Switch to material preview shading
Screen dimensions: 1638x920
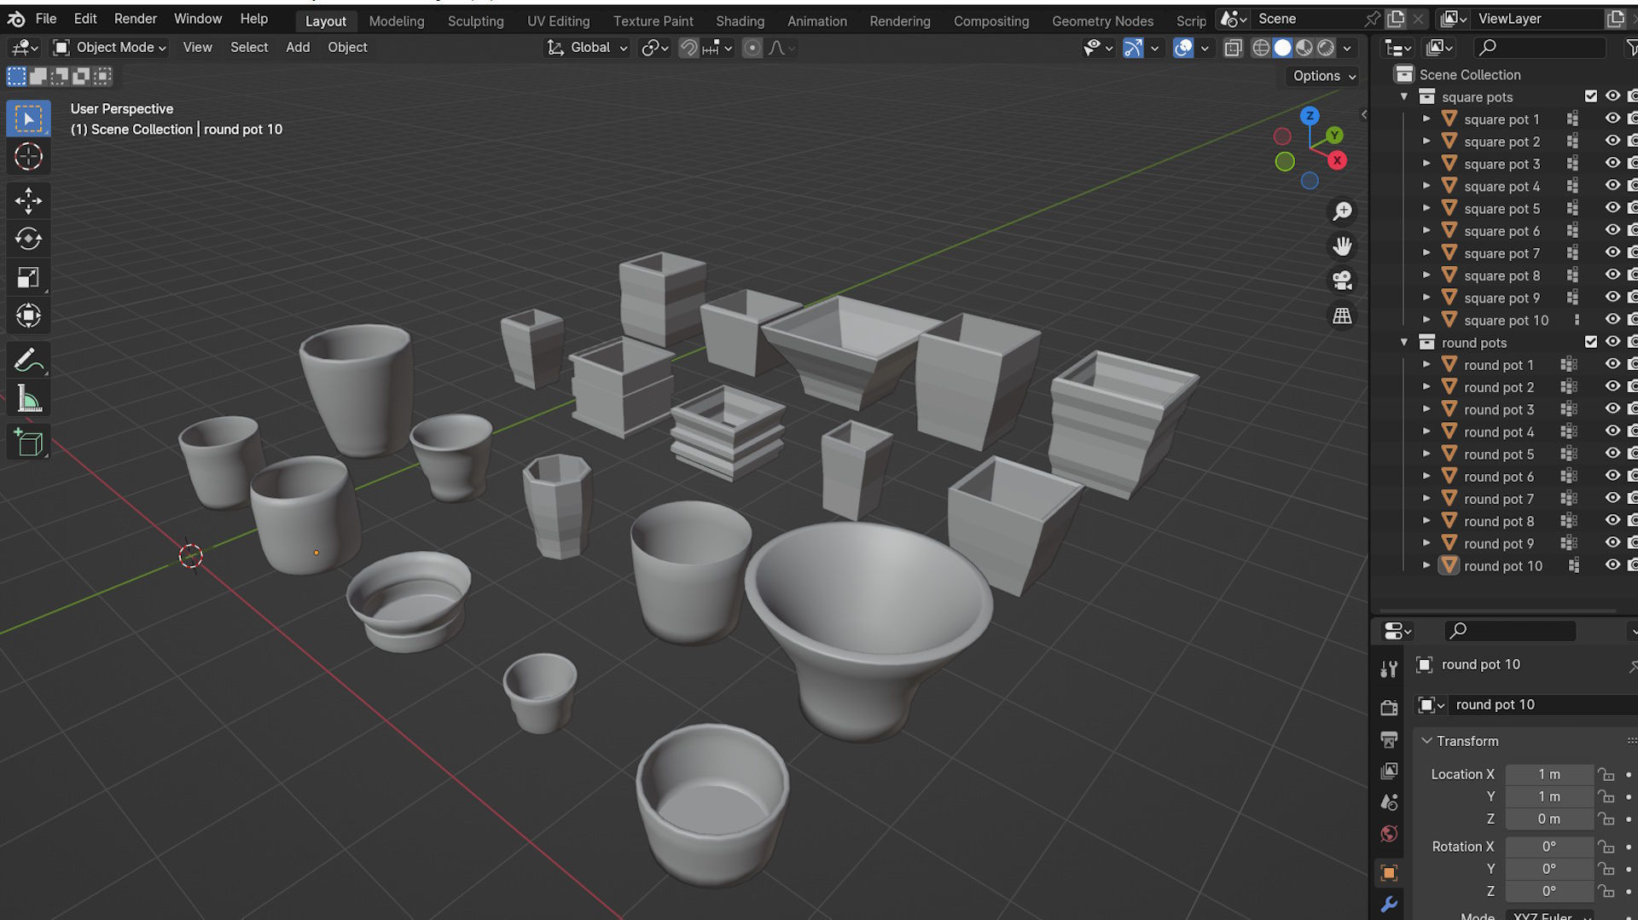1304,48
